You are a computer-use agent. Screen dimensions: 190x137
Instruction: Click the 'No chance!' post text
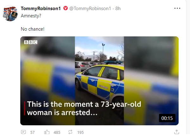[x=33, y=29]
